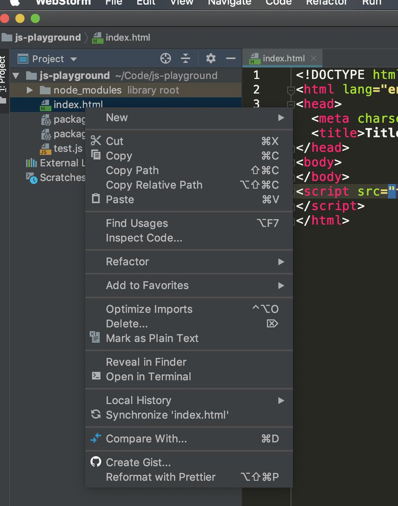398x506 pixels.
Task: Click the closing body tag in editor
Action: tap(322, 177)
